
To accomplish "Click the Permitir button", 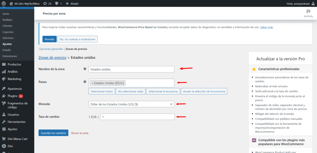I will click(x=50, y=39).
